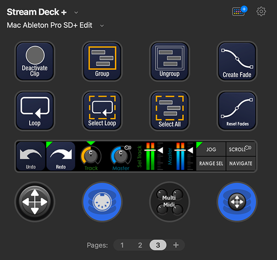Click the Select All key
277x260 pixels.
[x=169, y=111]
